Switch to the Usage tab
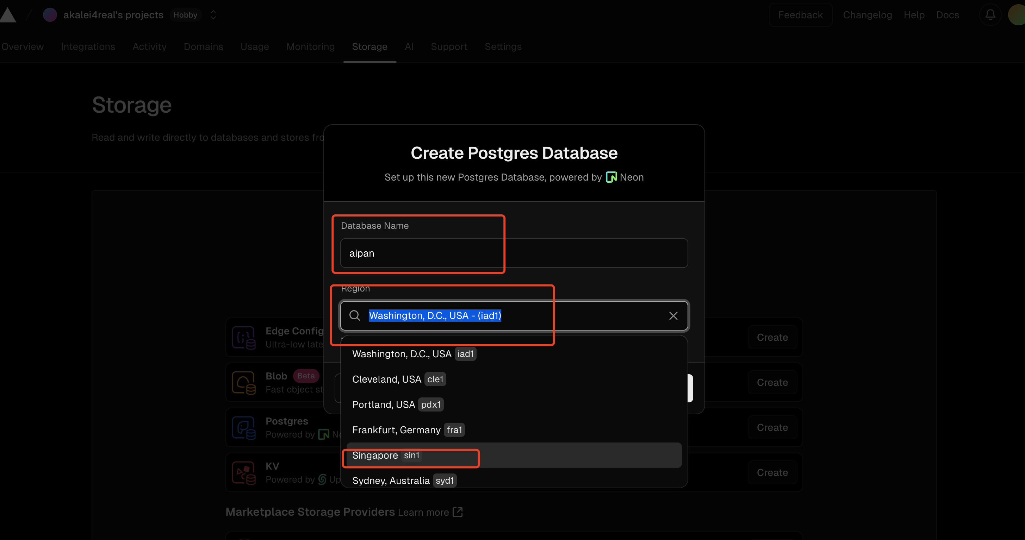Screen dimensions: 1025x540 (255, 46)
